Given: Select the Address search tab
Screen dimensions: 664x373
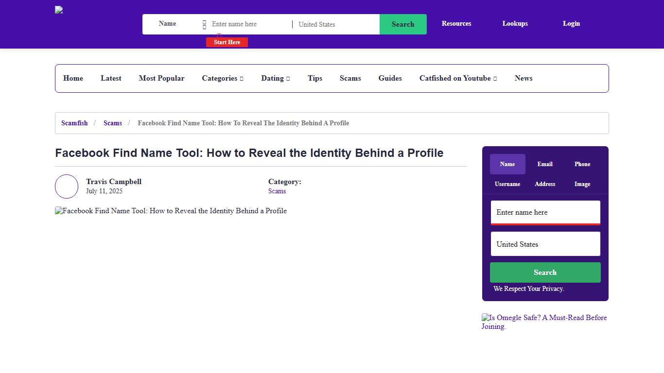Looking at the screenshot, I should 545,184.
